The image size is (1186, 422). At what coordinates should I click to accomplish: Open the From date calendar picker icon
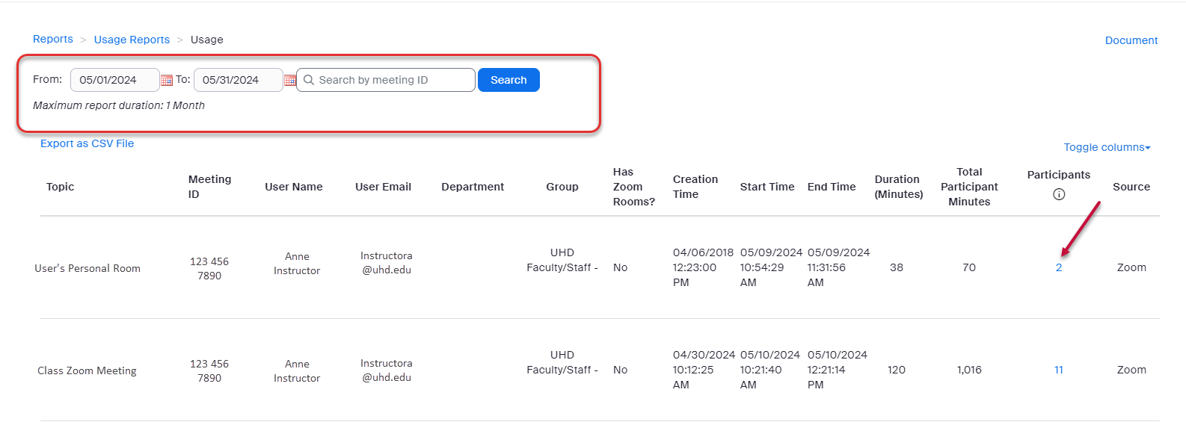pos(167,80)
